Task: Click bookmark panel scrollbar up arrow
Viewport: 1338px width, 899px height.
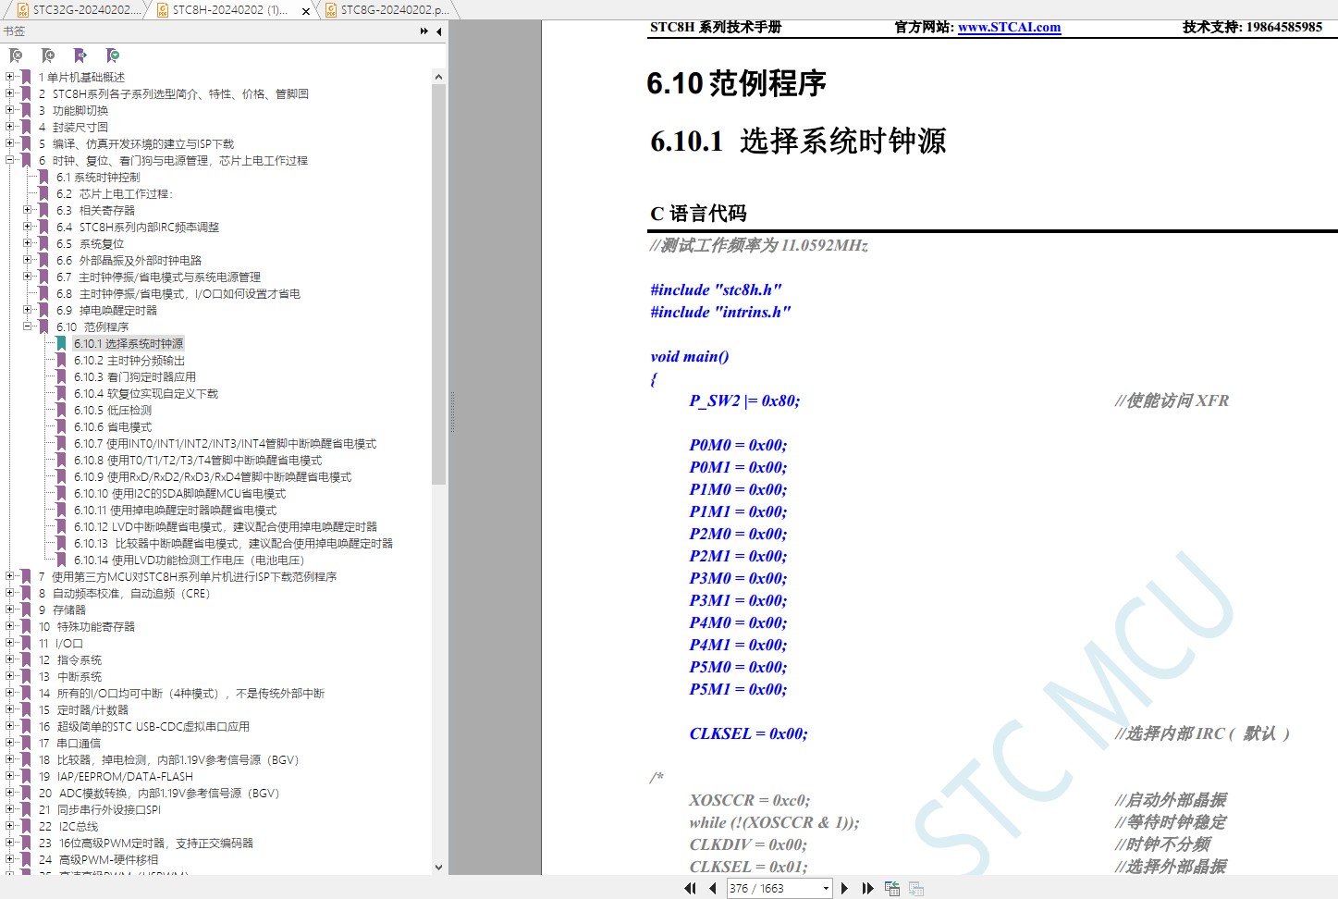Action: tap(438, 78)
